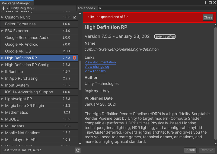
Task: Click the Remove button
Action: click(x=207, y=150)
